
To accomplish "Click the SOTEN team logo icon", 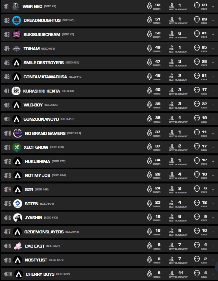I will pos(18,204).
